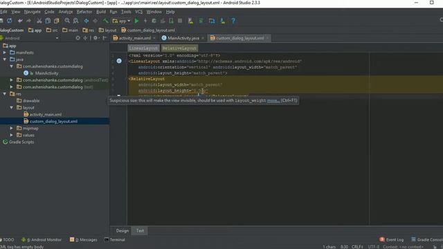This screenshot has height=249, width=443.
Task: Click the main breadcrumb folder
Action: (70, 30)
